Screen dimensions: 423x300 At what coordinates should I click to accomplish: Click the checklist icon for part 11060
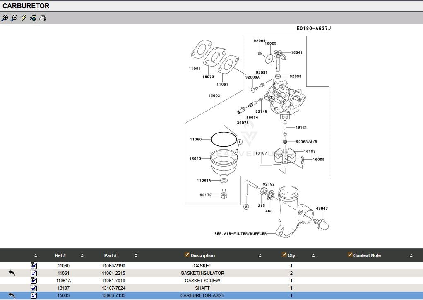[x=34, y=266]
